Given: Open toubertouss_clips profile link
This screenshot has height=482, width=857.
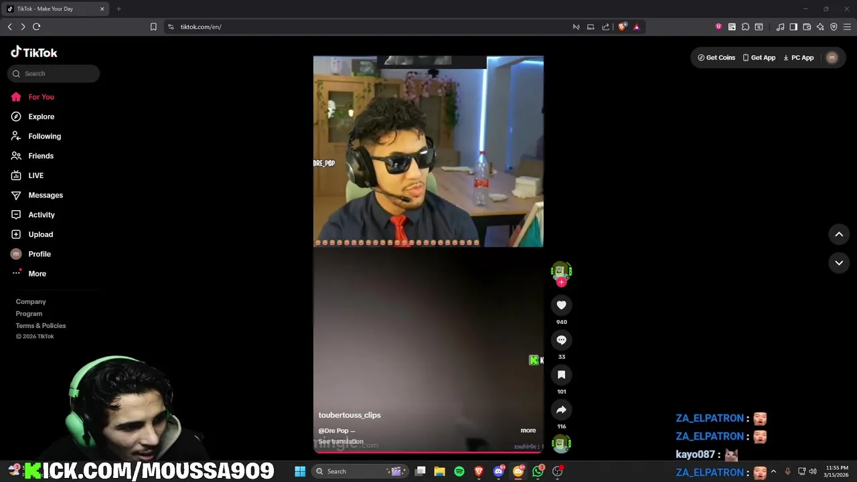Looking at the screenshot, I should 349,415.
